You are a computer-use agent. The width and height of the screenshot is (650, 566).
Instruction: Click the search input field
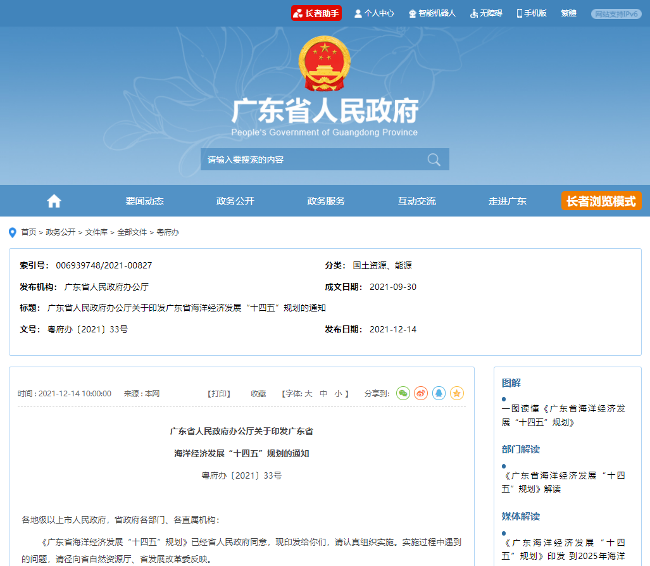(x=310, y=160)
